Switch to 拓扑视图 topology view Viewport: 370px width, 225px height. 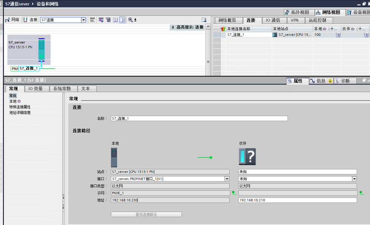tap(300, 12)
